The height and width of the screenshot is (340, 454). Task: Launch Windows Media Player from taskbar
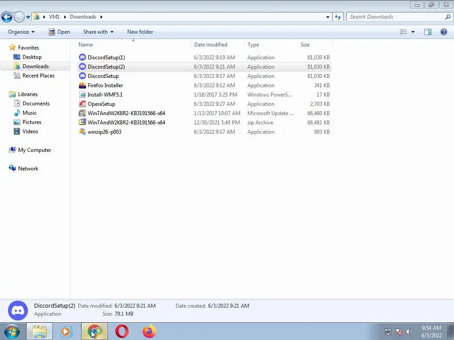click(x=66, y=331)
